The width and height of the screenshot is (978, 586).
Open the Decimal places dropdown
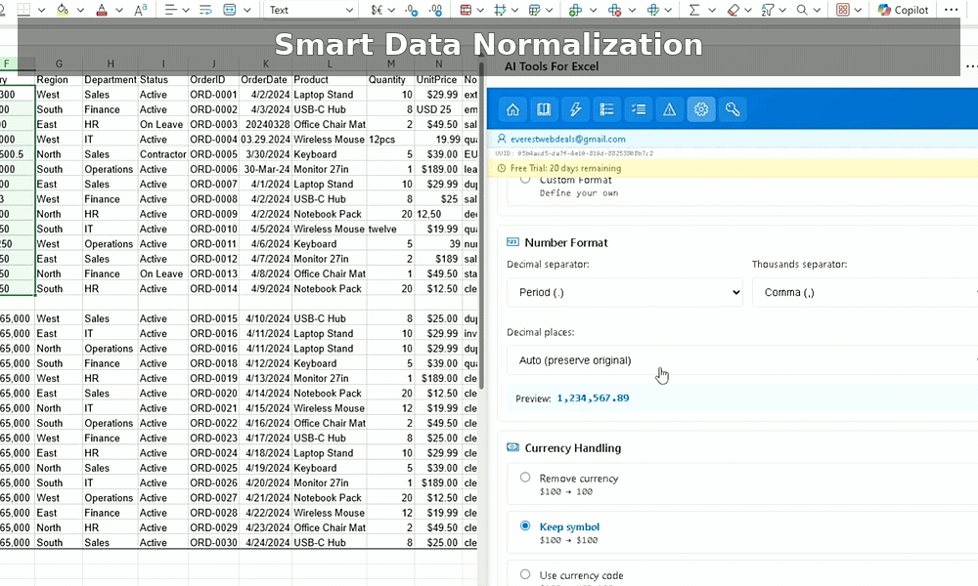(741, 360)
